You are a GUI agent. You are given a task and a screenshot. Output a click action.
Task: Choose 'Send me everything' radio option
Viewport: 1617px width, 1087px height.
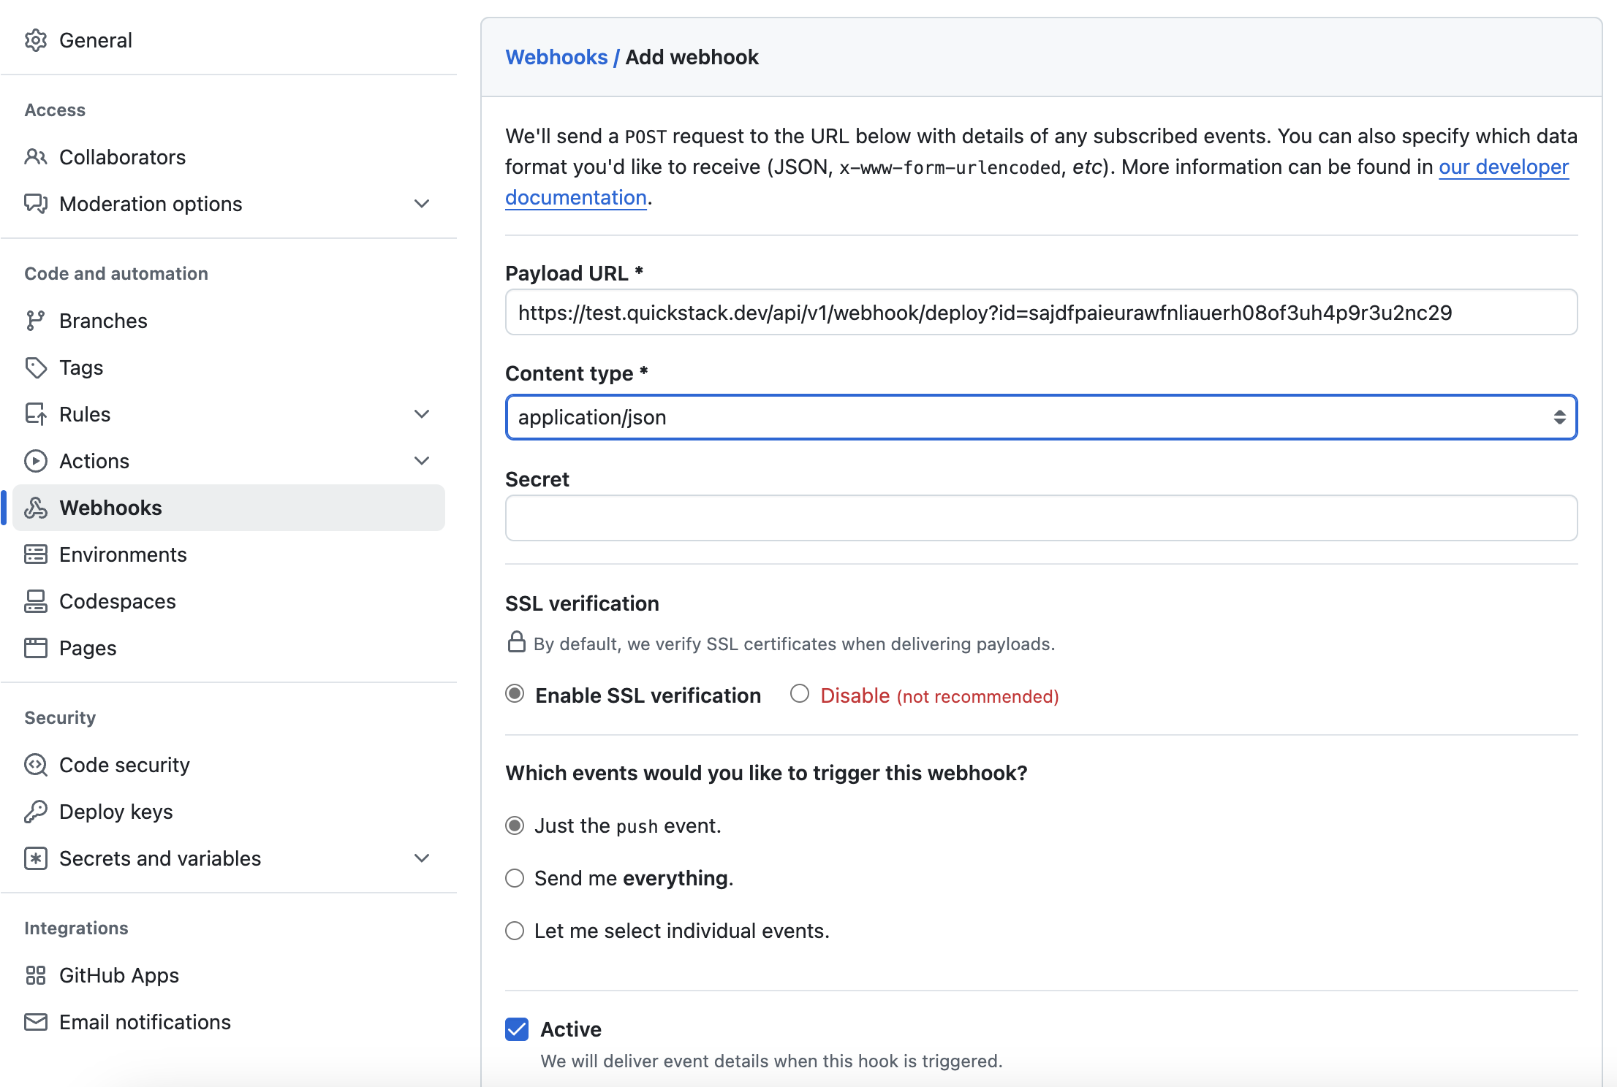515,878
